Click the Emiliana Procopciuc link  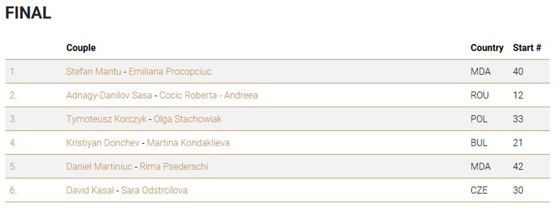170,72
